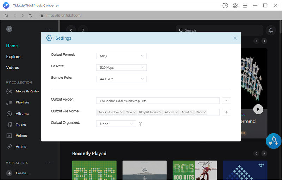Image resolution: width=282 pixels, height=180 pixels.
Task: Open Tidal notifications bell
Action: click(271, 30)
